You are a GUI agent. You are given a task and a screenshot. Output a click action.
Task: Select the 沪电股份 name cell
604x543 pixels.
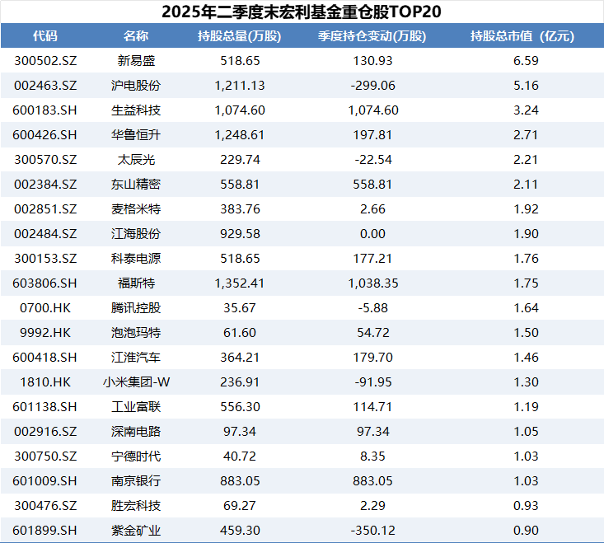tap(136, 85)
